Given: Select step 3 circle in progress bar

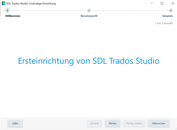Looking at the screenshot, I should click(171, 11).
